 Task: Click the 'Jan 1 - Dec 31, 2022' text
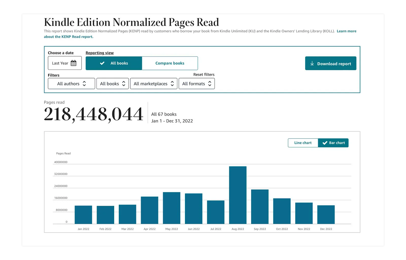coord(172,121)
